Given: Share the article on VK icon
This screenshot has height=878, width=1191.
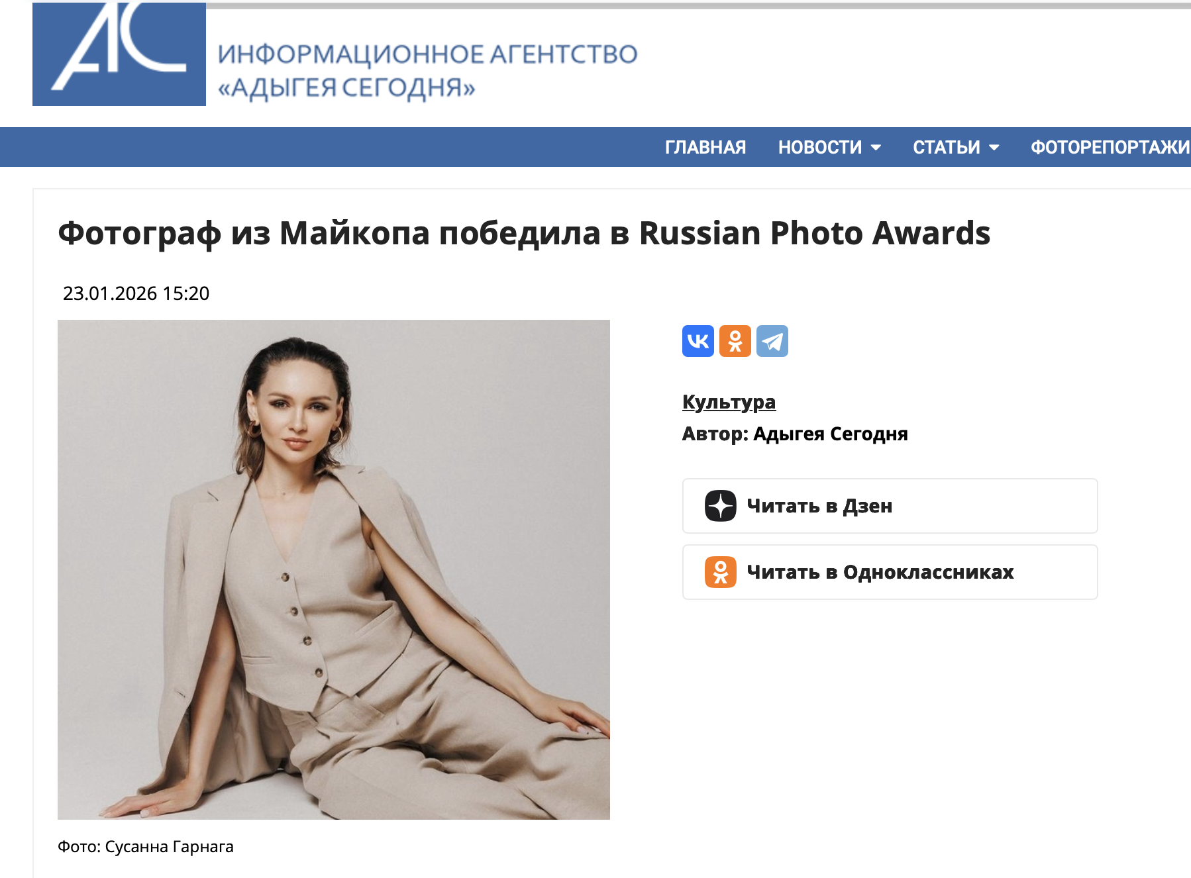Looking at the screenshot, I should pos(698,341).
